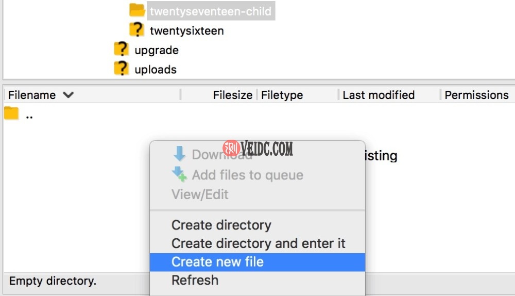Click Create new file menu entry
The image size is (515, 296).
pyautogui.click(x=217, y=262)
